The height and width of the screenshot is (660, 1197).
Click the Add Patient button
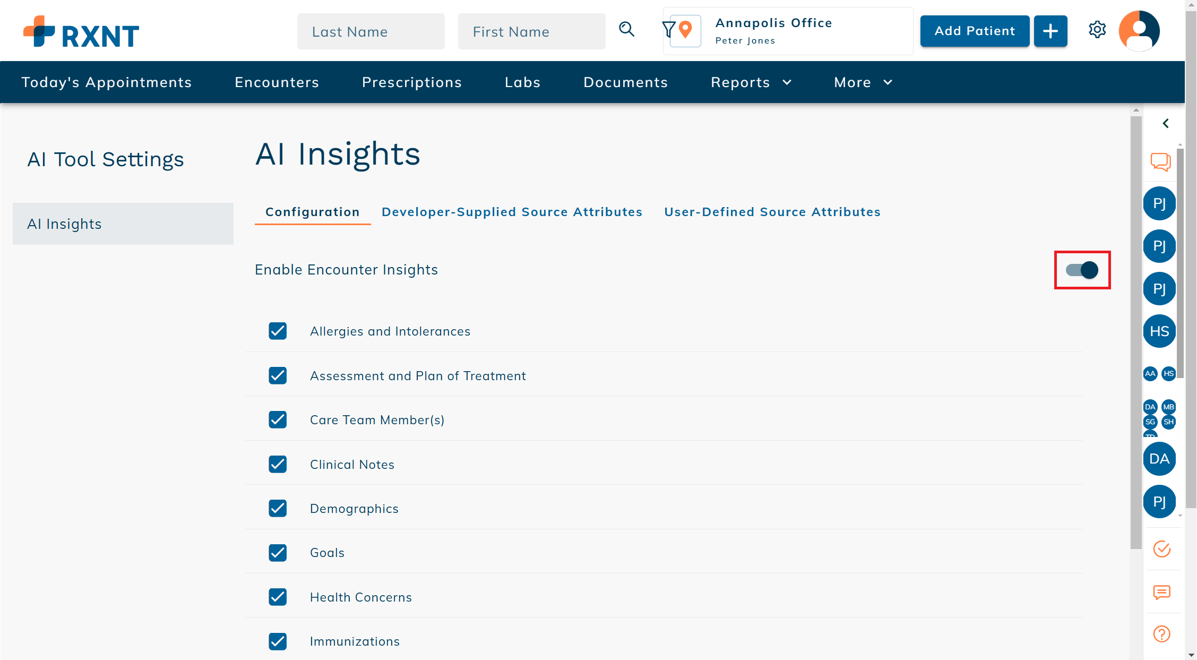click(x=974, y=31)
